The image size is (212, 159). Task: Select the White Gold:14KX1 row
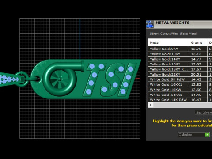pyautogui.click(x=180, y=95)
